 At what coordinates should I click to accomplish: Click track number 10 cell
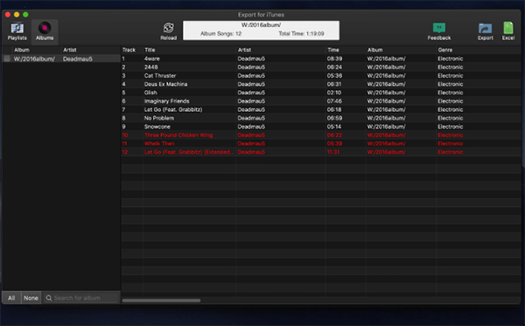pyautogui.click(x=125, y=135)
